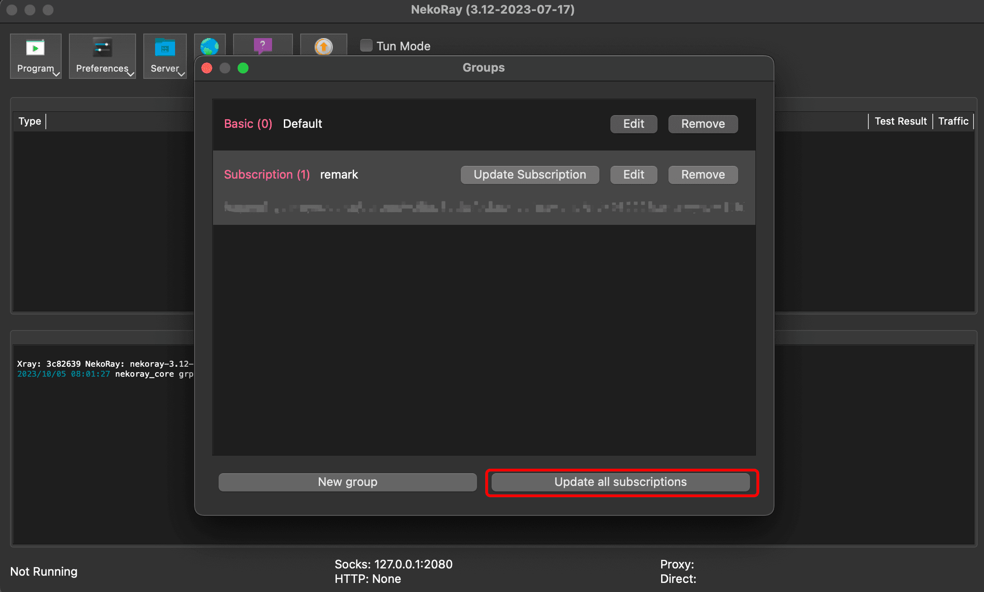Edit the Basic Default group

coord(633,124)
